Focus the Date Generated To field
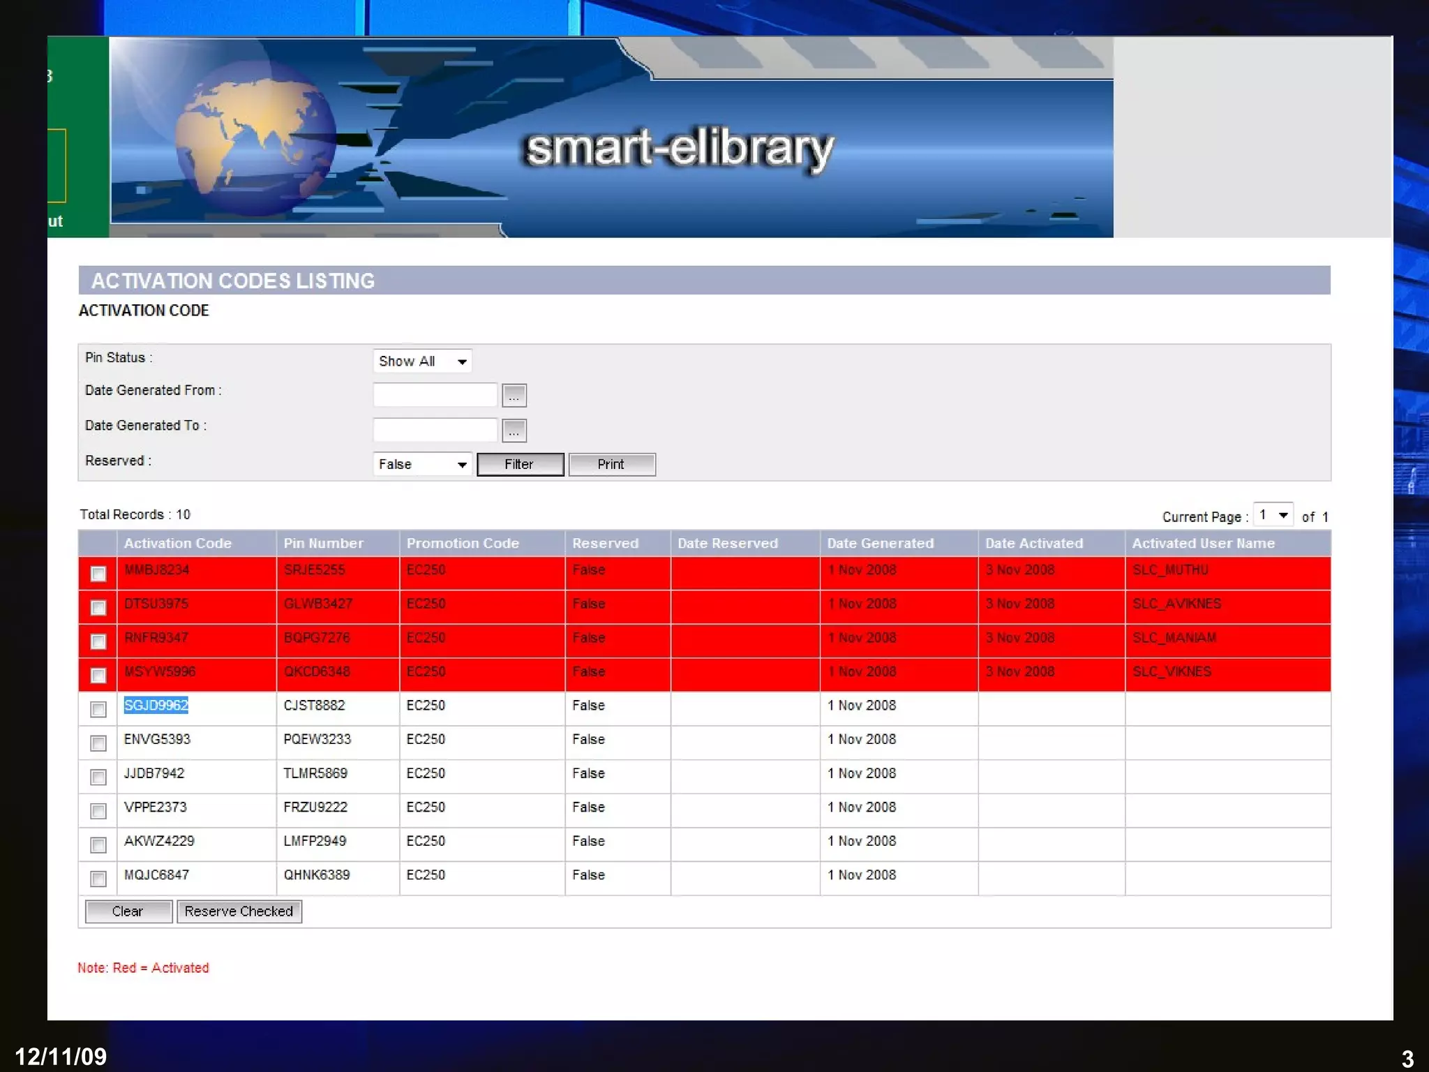The height and width of the screenshot is (1072, 1429). click(x=435, y=430)
